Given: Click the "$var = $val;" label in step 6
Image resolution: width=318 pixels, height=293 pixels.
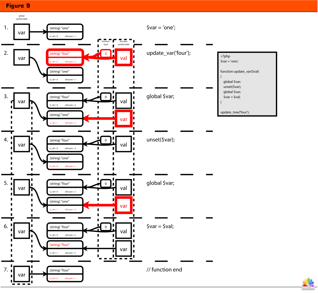Looking at the screenshot, I should (x=160, y=226).
